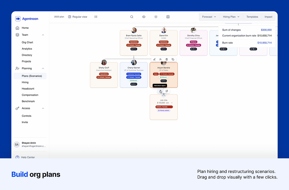The image size is (289, 190).
Task: Click the Job title field on new card
Action: [164, 100]
